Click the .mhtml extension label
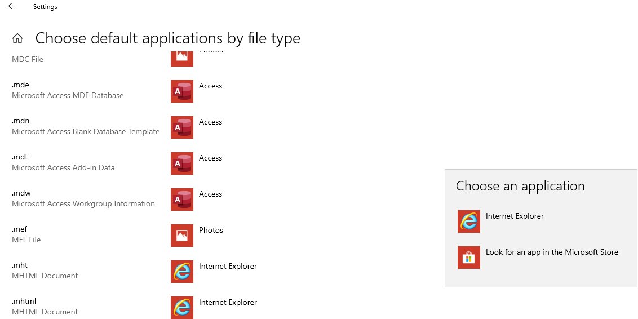Screen dimensions: 638x319 (x=24, y=301)
